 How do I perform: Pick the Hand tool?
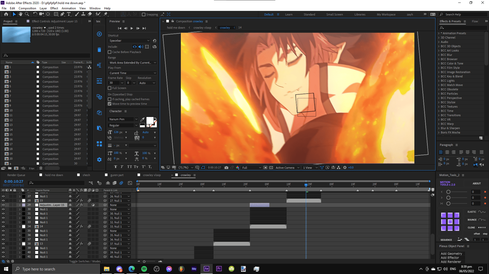[21, 14]
